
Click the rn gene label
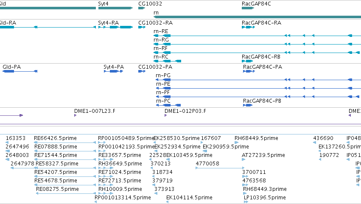pyautogui.click(x=156, y=13)
